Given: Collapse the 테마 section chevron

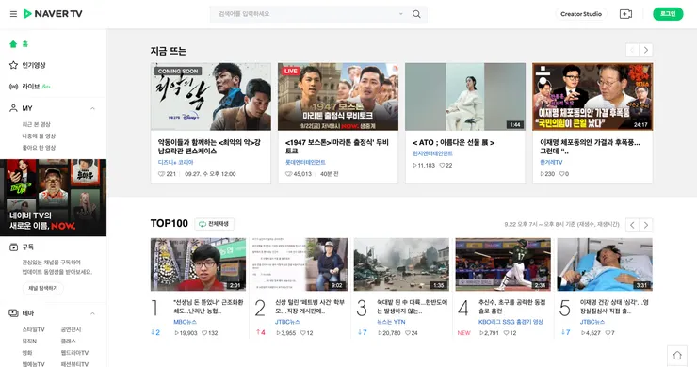Looking at the screenshot, I should click(93, 313).
